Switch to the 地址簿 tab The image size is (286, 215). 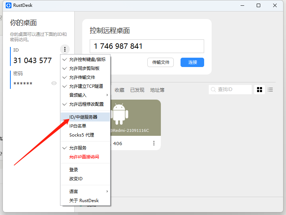point(157,90)
